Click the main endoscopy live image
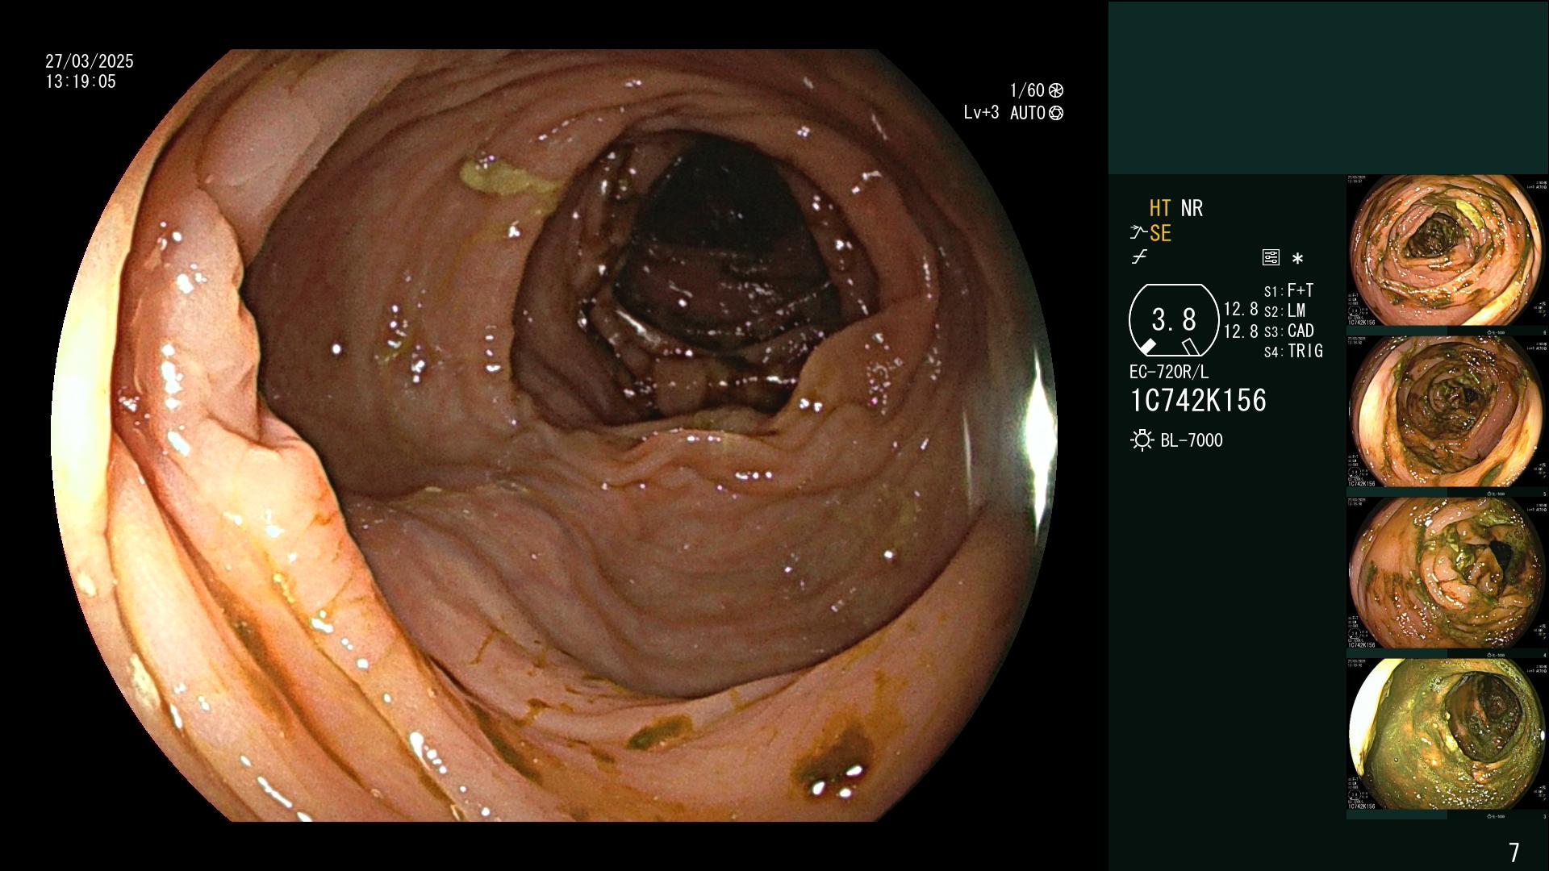 coord(553,435)
